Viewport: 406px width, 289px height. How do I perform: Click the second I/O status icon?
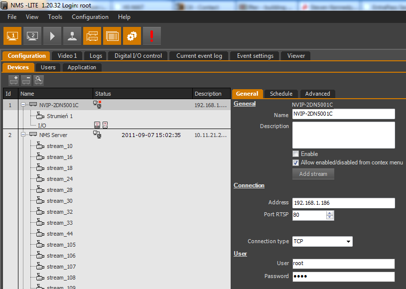click(105, 125)
